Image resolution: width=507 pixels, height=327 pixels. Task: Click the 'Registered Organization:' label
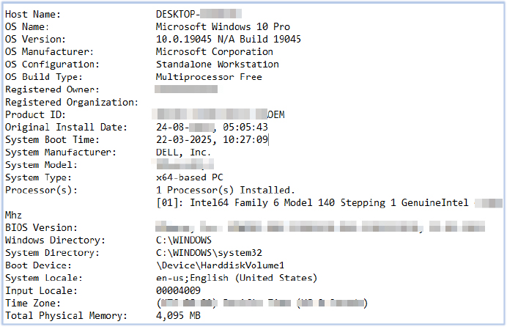coord(72,103)
